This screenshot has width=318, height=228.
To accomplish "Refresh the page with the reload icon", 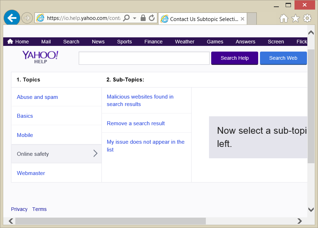I will (151, 18).
